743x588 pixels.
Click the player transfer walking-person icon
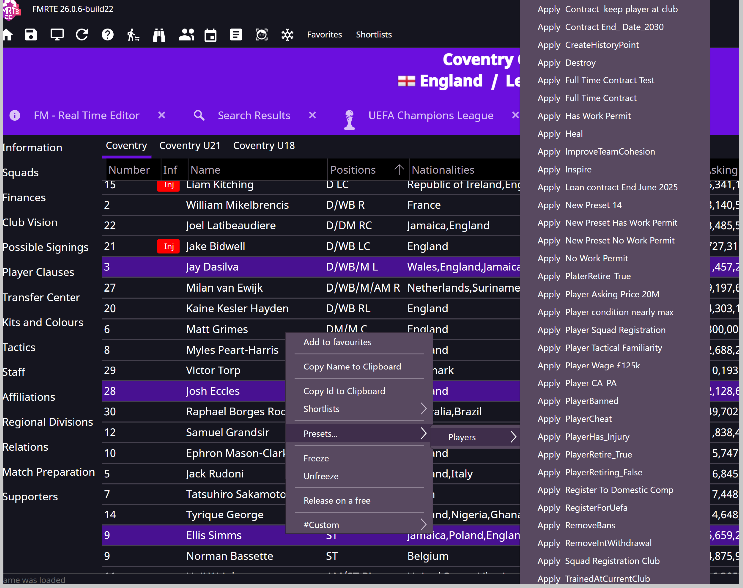click(x=133, y=35)
